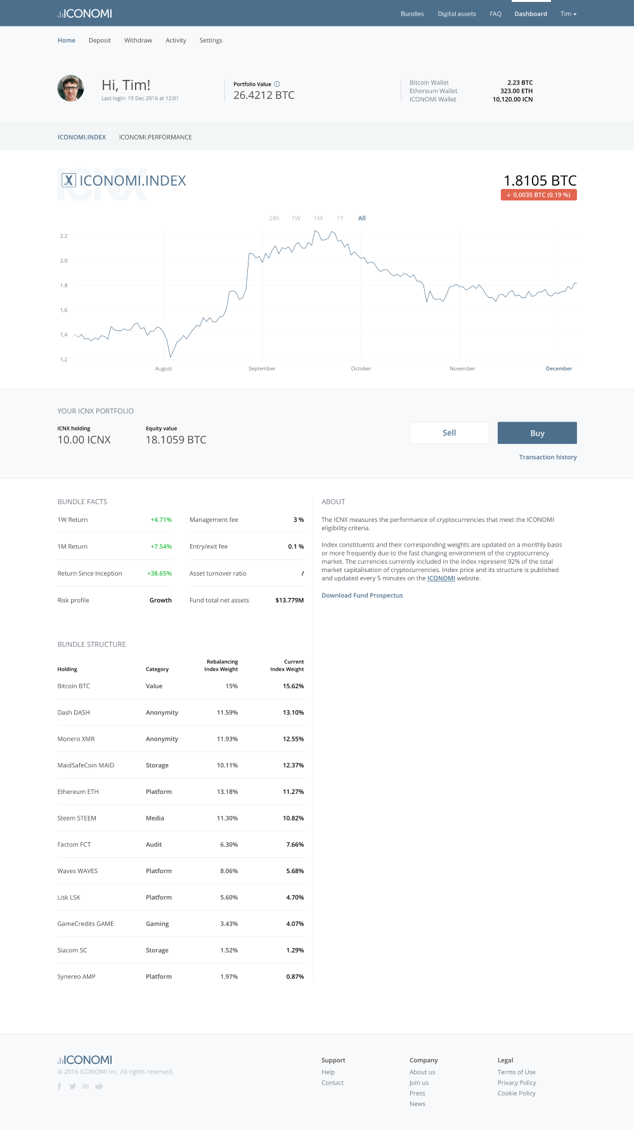Click Tim's profile avatar photo
This screenshot has height=1130, width=634.
tap(71, 89)
